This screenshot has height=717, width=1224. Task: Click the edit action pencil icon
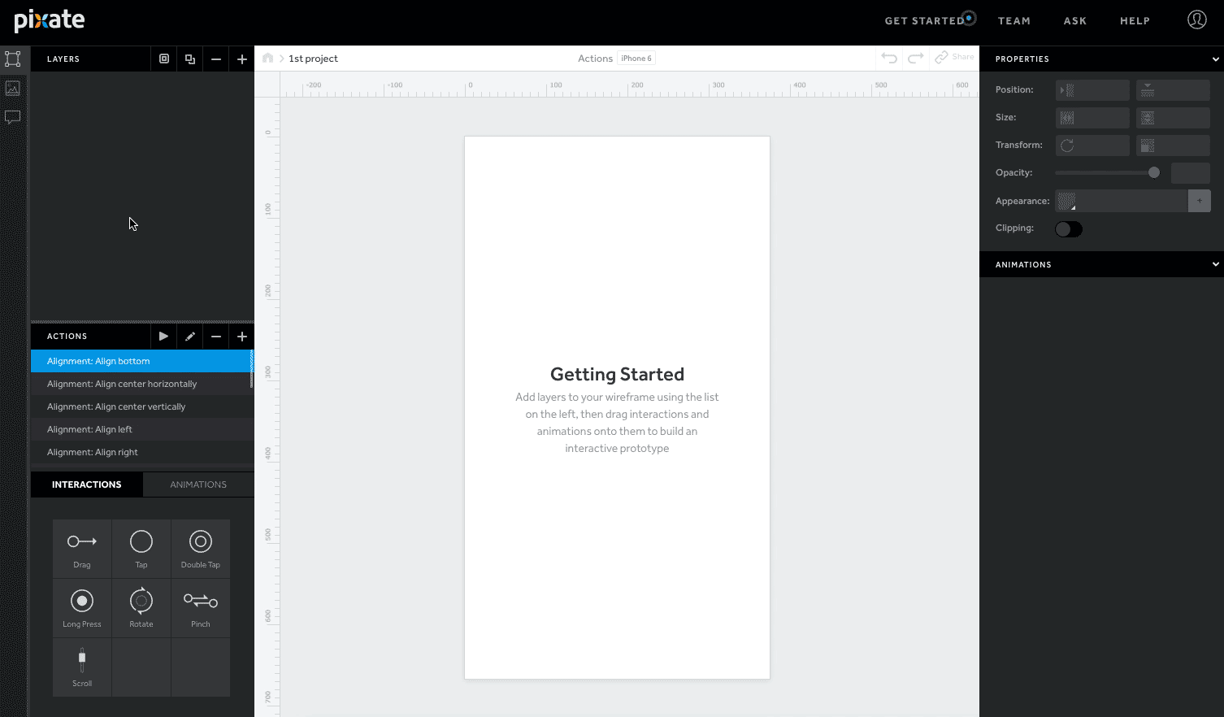189,337
